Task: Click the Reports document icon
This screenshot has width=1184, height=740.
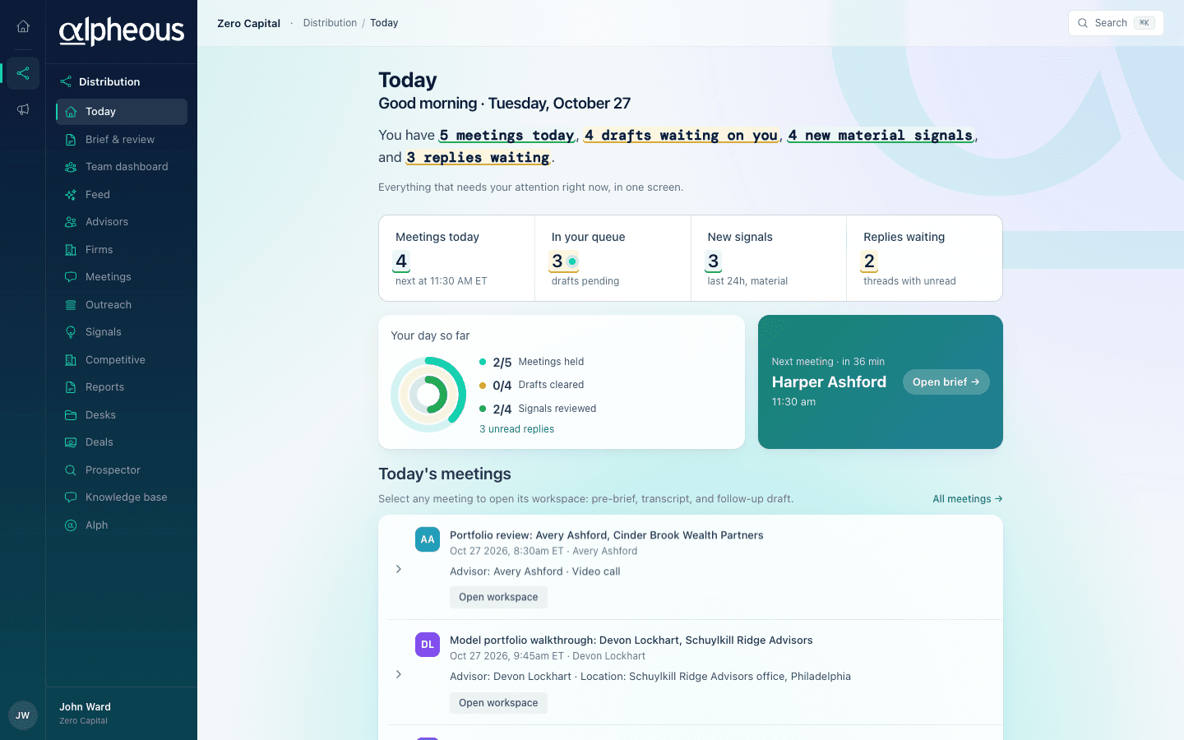Action: (x=71, y=387)
